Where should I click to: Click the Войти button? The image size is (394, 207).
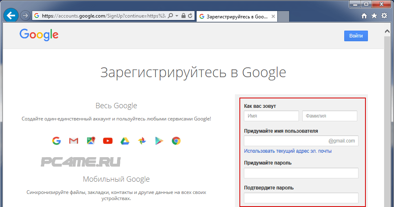[356, 36]
